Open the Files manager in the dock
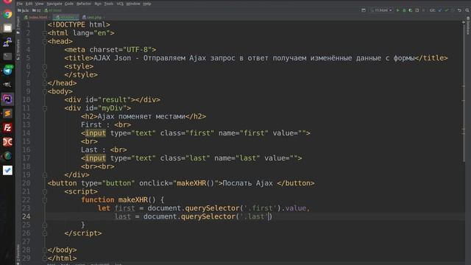This screenshot has width=471, height=265. [7, 28]
